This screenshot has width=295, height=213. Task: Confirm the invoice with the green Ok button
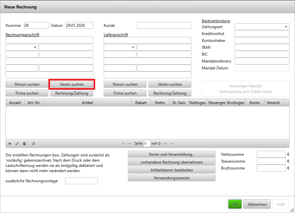click(234, 204)
